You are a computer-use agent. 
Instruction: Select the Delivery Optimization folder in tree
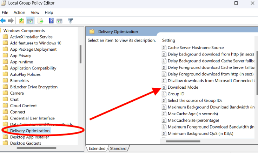coord(29,131)
